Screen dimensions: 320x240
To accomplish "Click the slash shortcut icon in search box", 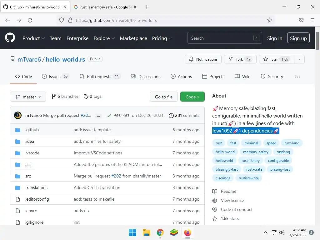I will coord(256,38).
